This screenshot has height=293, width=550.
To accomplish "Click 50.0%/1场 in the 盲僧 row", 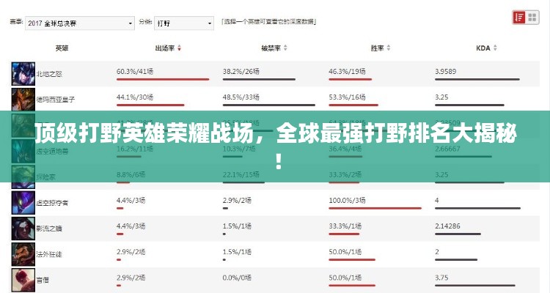I will coord(345,278).
